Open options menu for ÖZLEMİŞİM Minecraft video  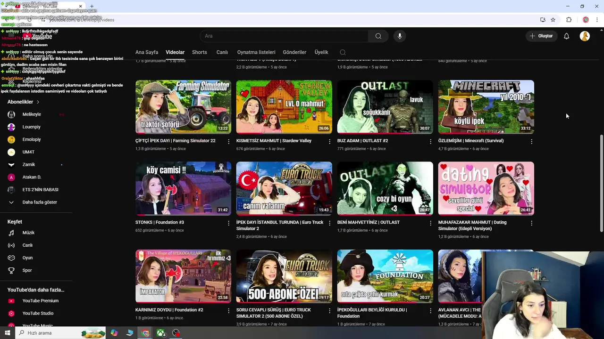pyautogui.click(x=531, y=141)
